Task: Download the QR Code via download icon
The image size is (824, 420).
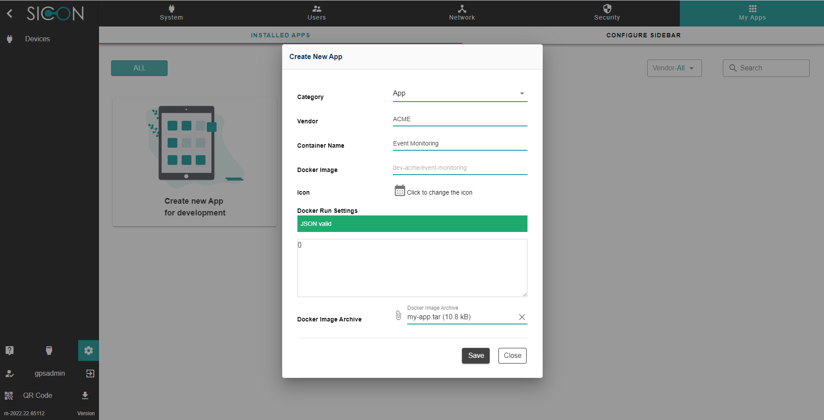Action: tap(85, 395)
